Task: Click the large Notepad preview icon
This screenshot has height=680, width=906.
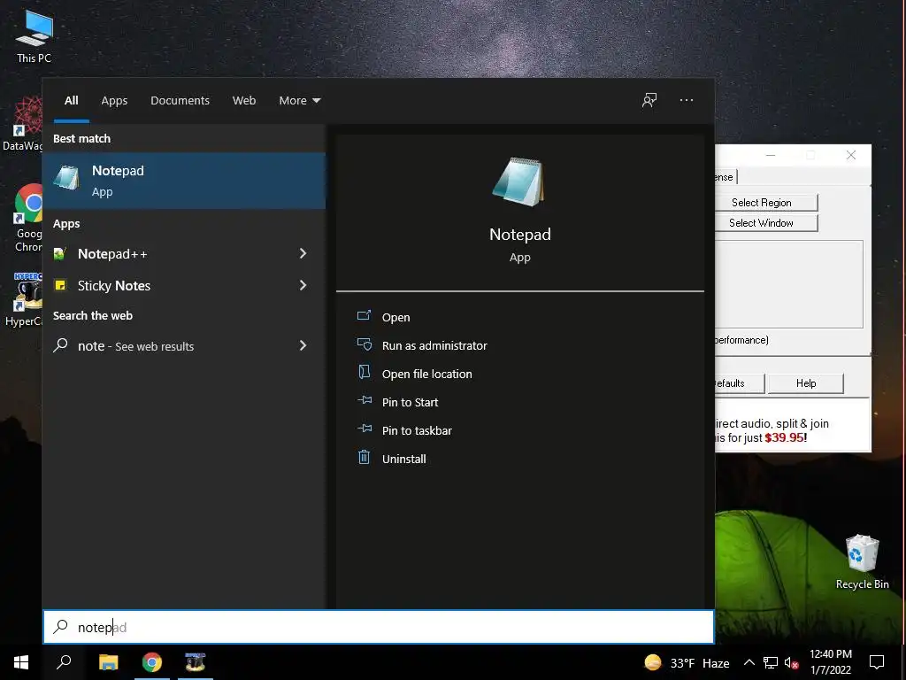Action: 518,182
